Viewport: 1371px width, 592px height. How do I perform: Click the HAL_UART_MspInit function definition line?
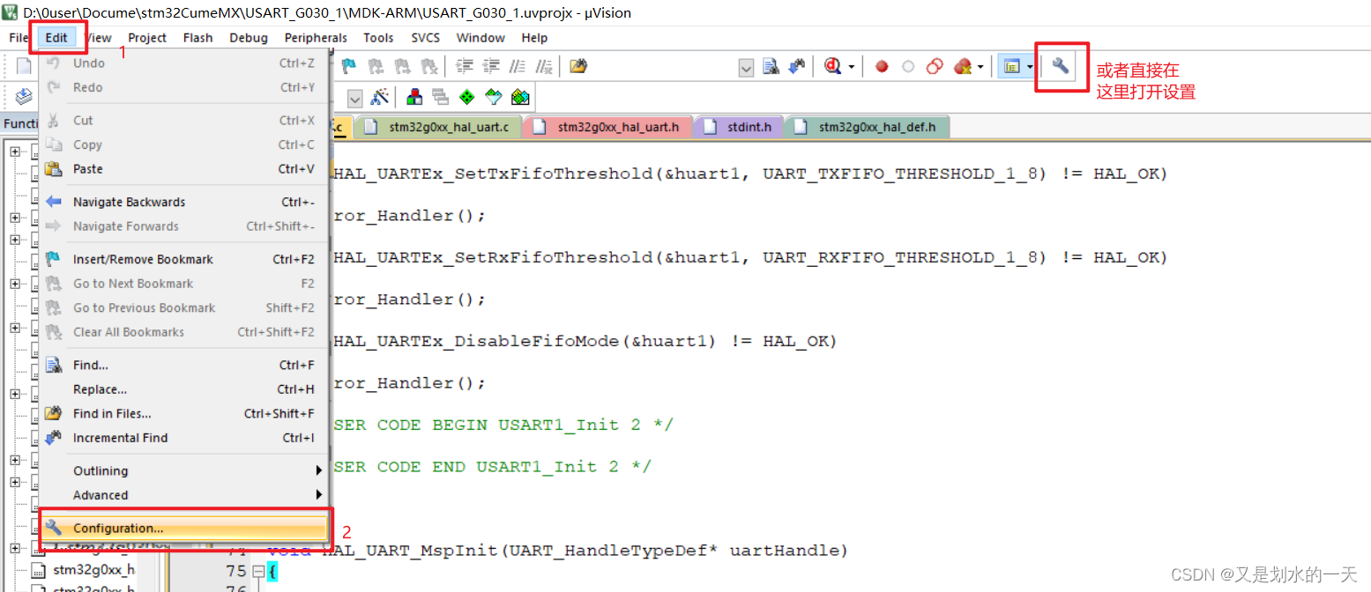557,551
